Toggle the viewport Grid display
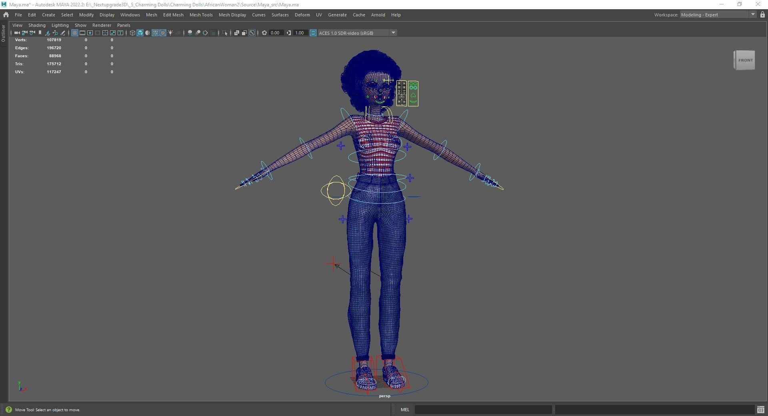Image resolution: width=768 pixels, height=416 pixels. (75, 33)
